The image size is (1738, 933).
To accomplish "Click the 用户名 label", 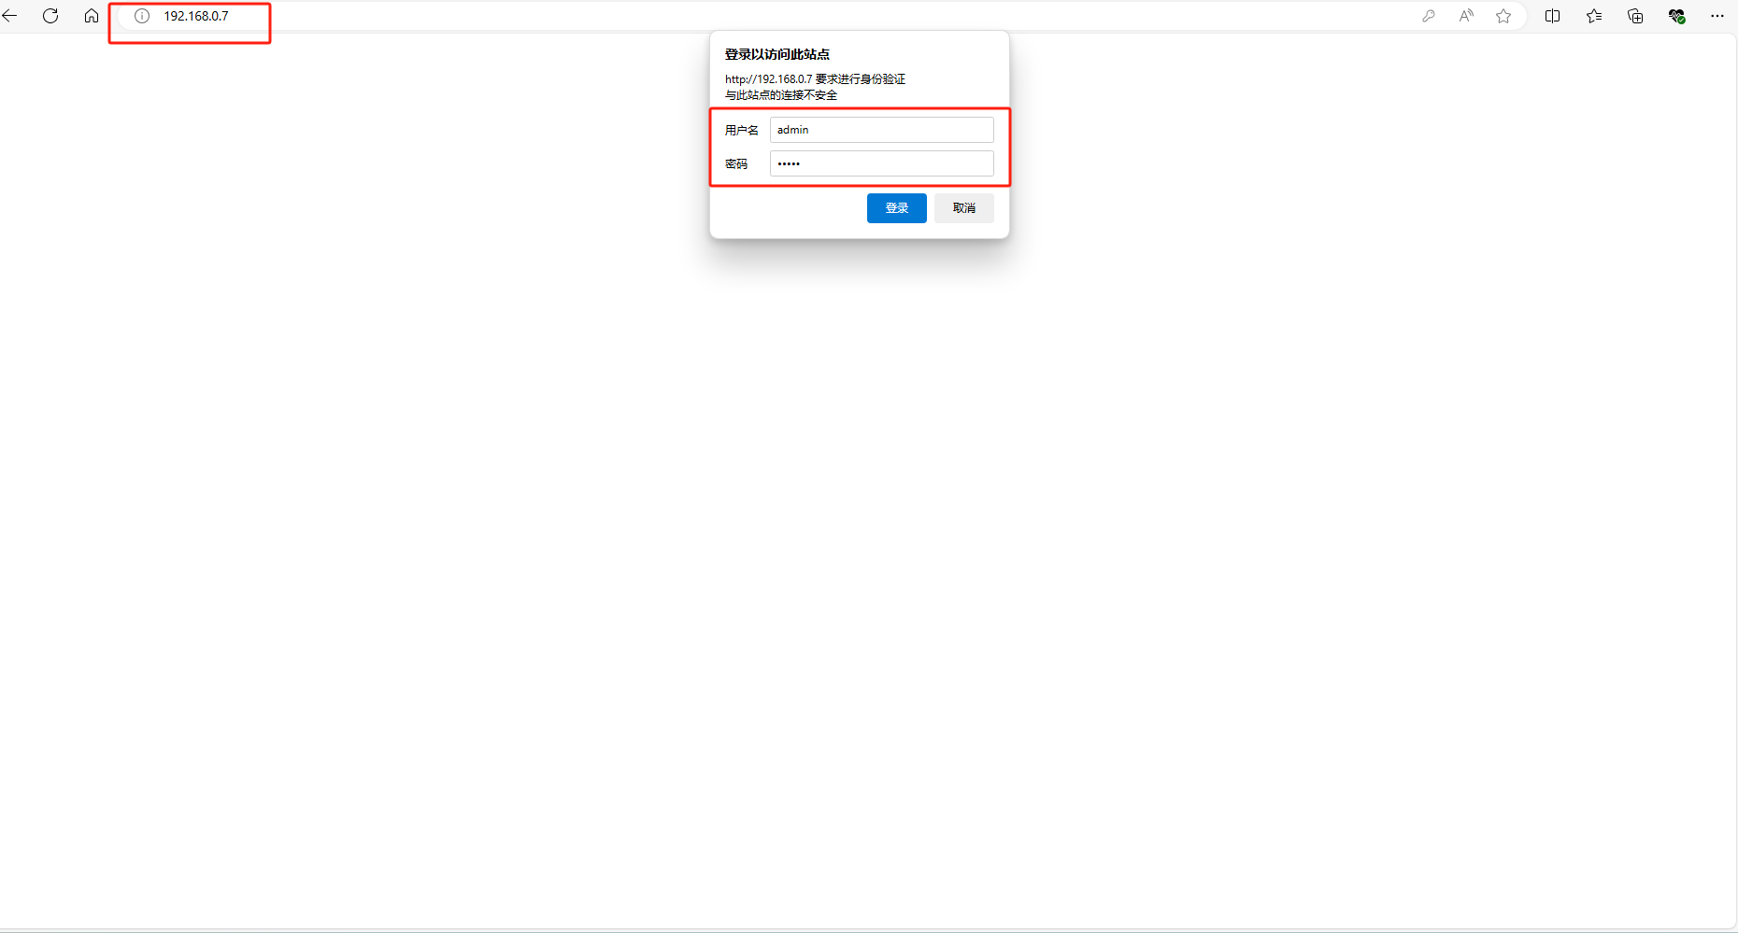I will click(x=742, y=130).
